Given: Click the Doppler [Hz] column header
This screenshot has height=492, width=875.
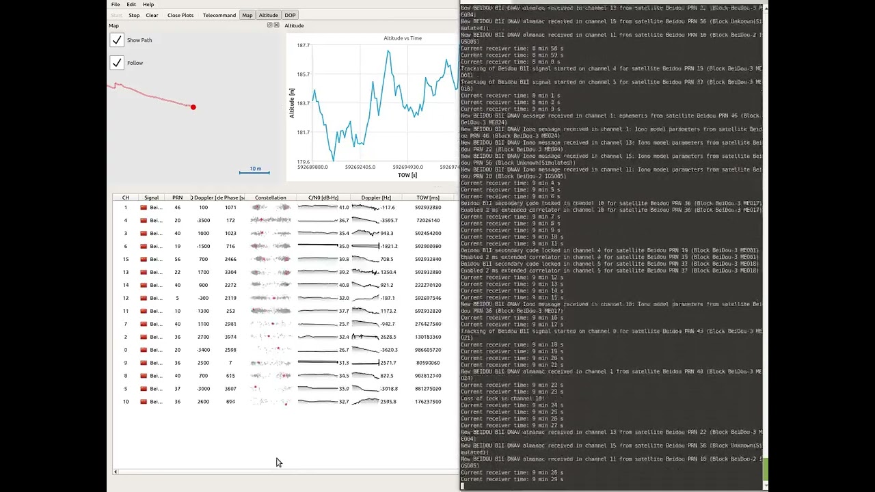Looking at the screenshot, I should tap(376, 197).
